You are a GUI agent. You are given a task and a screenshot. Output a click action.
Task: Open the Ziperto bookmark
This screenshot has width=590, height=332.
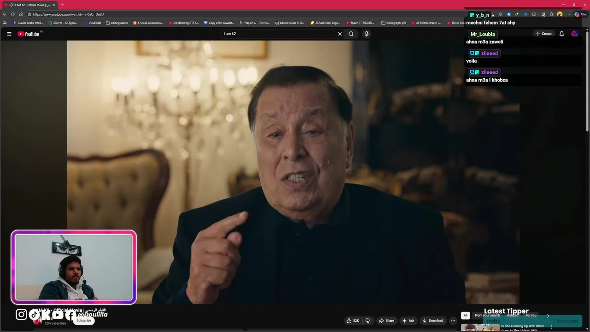(x=63, y=23)
